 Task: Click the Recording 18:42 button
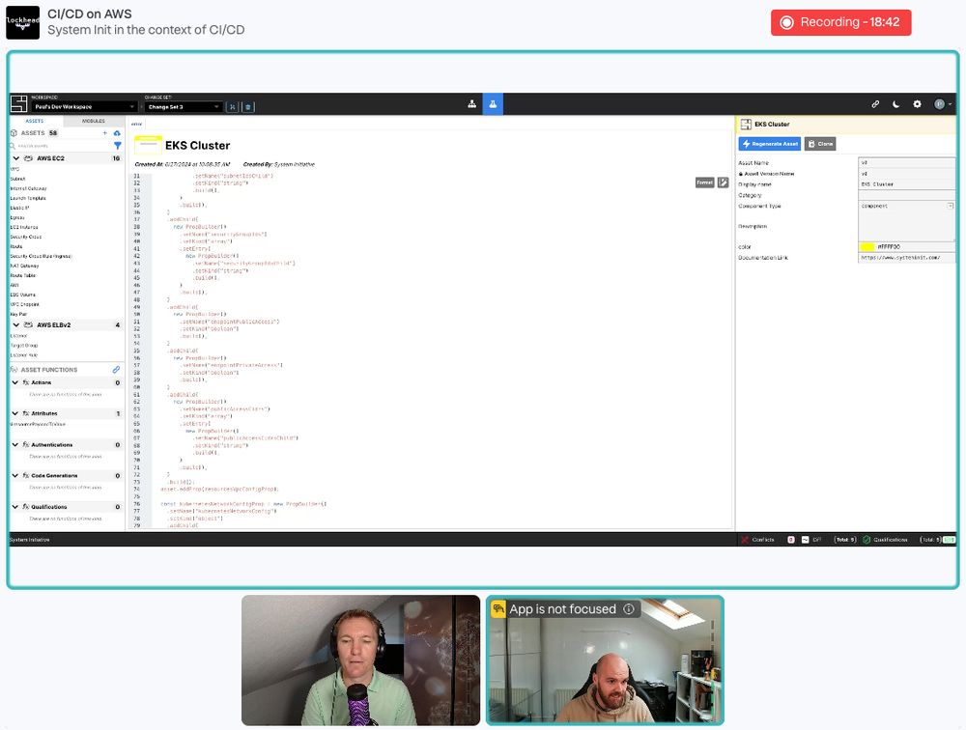[841, 23]
